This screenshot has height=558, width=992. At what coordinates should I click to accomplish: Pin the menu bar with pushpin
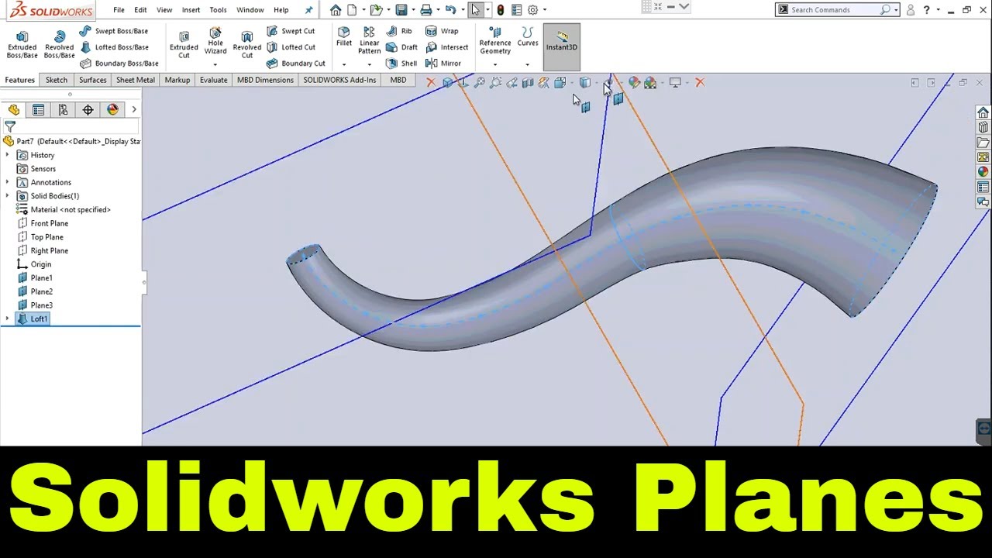point(308,10)
